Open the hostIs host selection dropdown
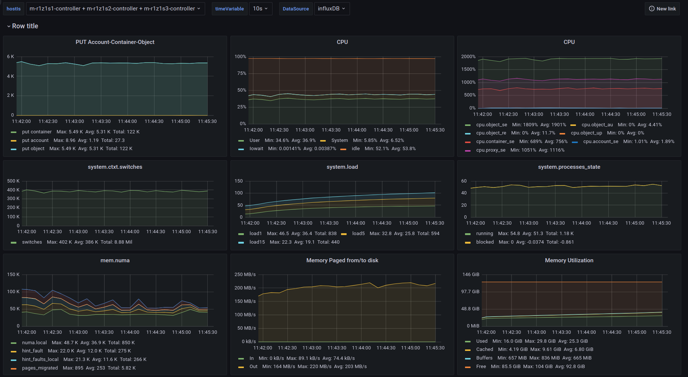 [x=115, y=9]
